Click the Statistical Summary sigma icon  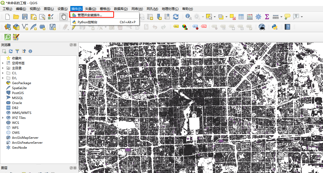click(267, 17)
